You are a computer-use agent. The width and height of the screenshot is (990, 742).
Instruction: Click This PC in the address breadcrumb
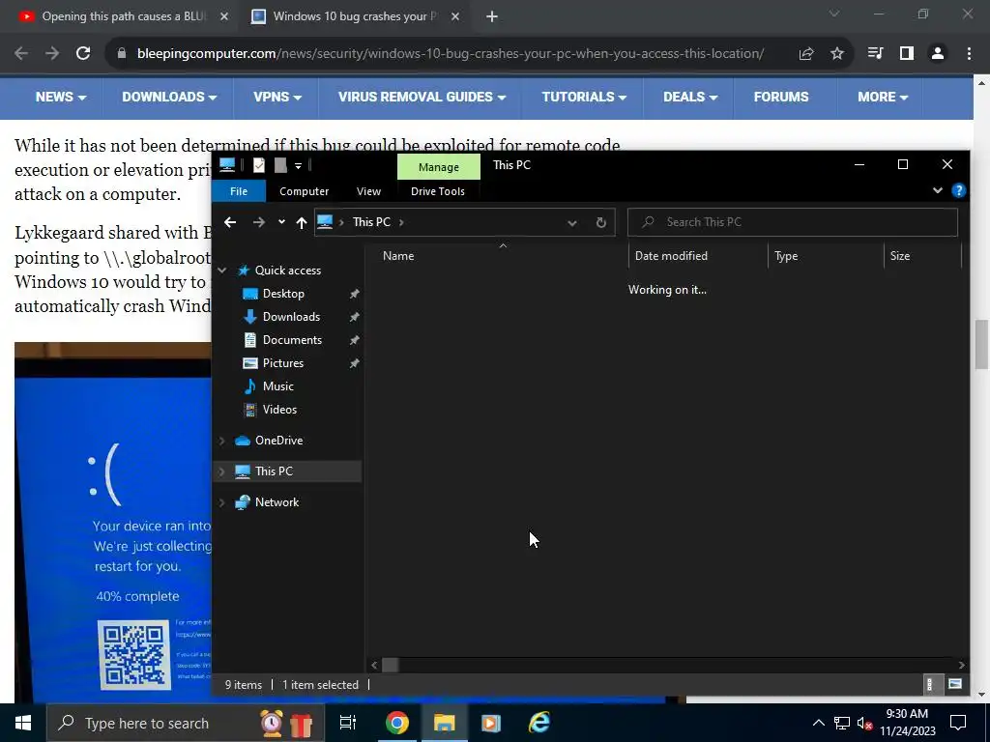tap(371, 222)
